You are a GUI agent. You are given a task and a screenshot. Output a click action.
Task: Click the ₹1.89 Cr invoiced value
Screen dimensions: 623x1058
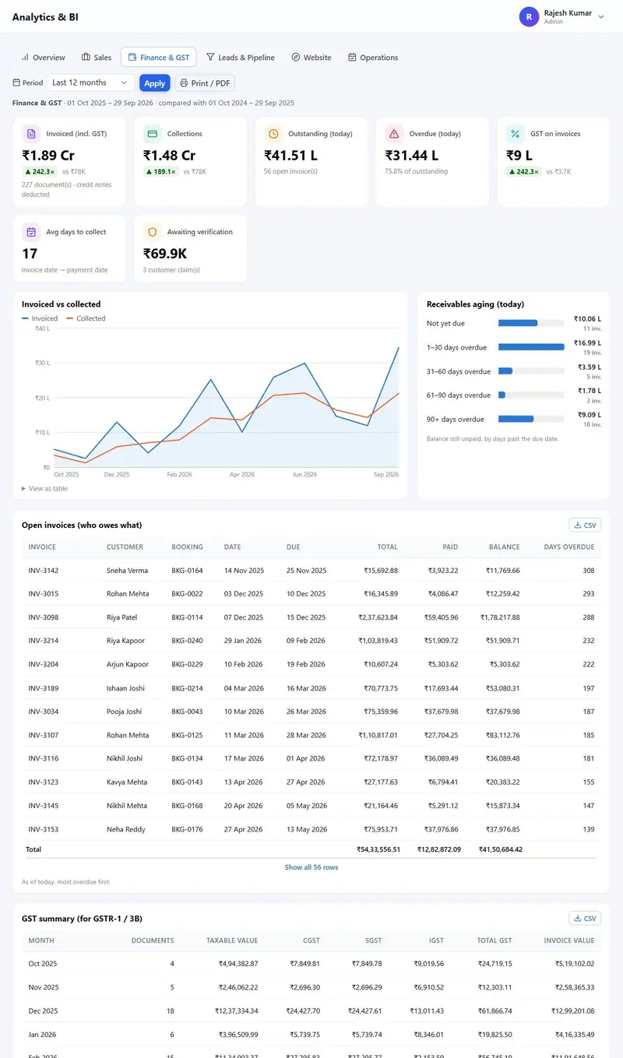pyautogui.click(x=48, y=156)
